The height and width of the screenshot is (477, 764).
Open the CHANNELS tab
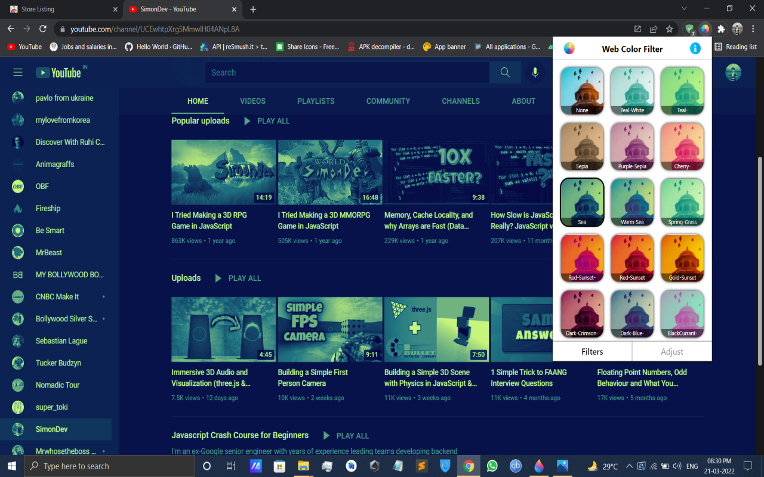click(461, 101)
